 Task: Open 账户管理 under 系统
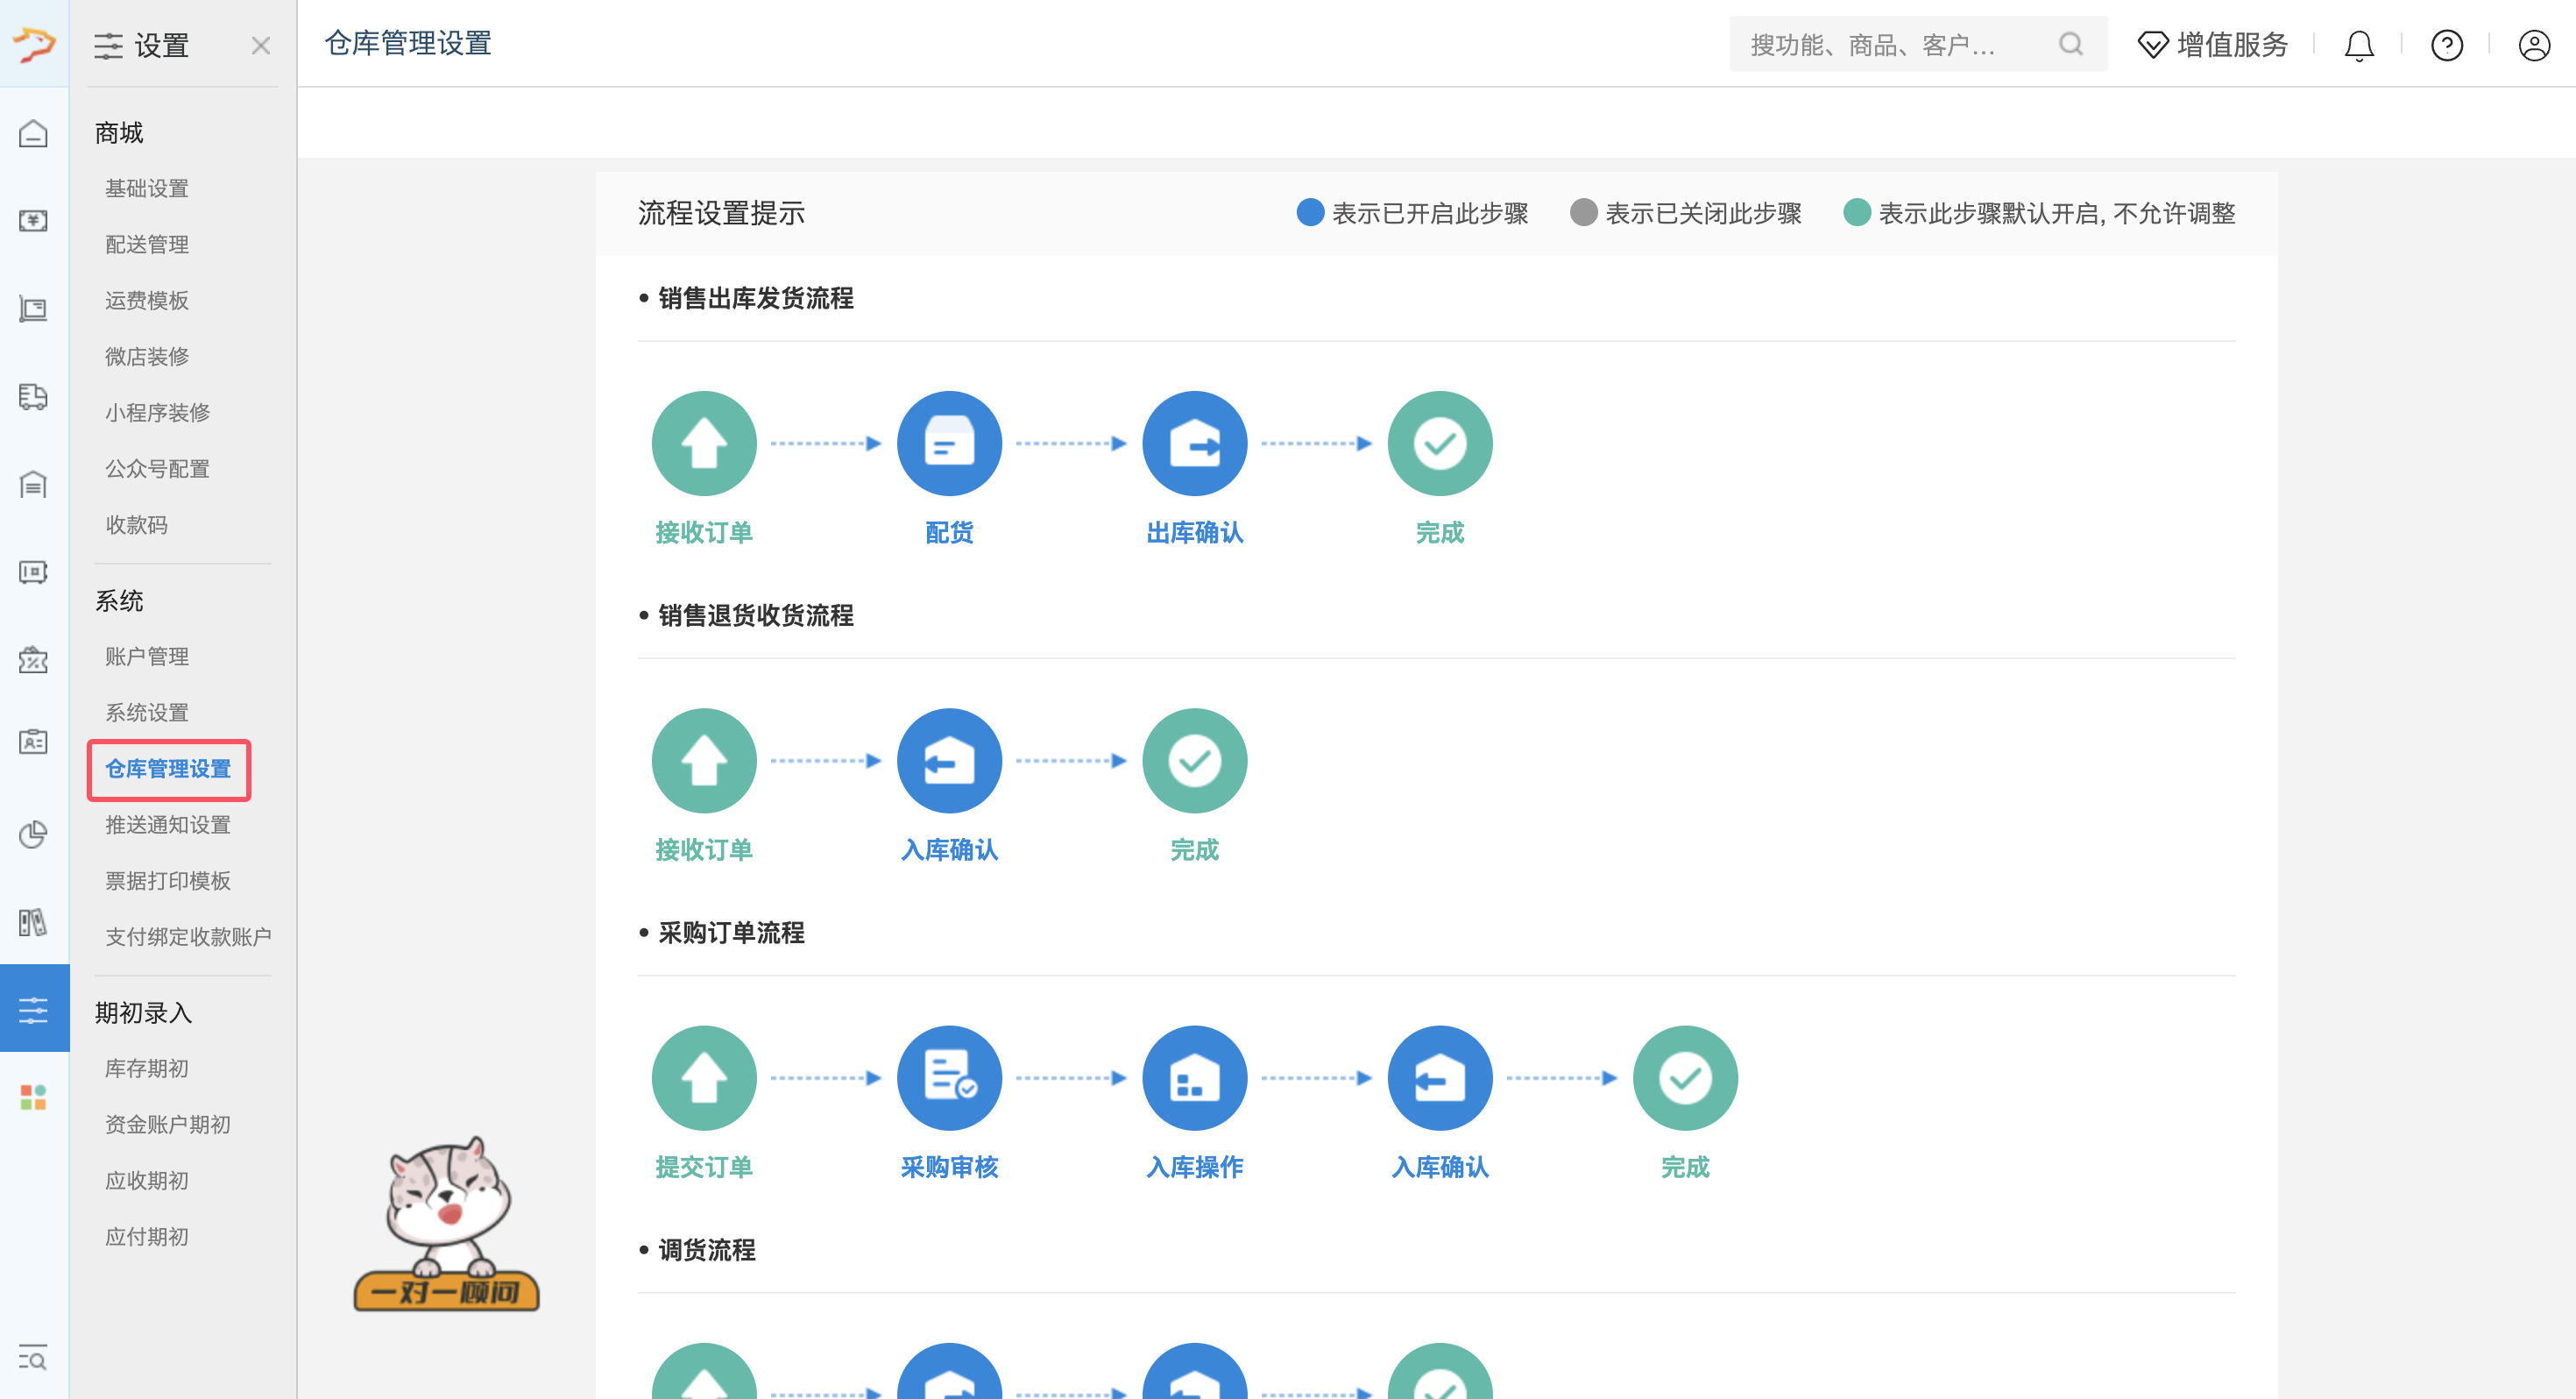click(x=147, y=657)
